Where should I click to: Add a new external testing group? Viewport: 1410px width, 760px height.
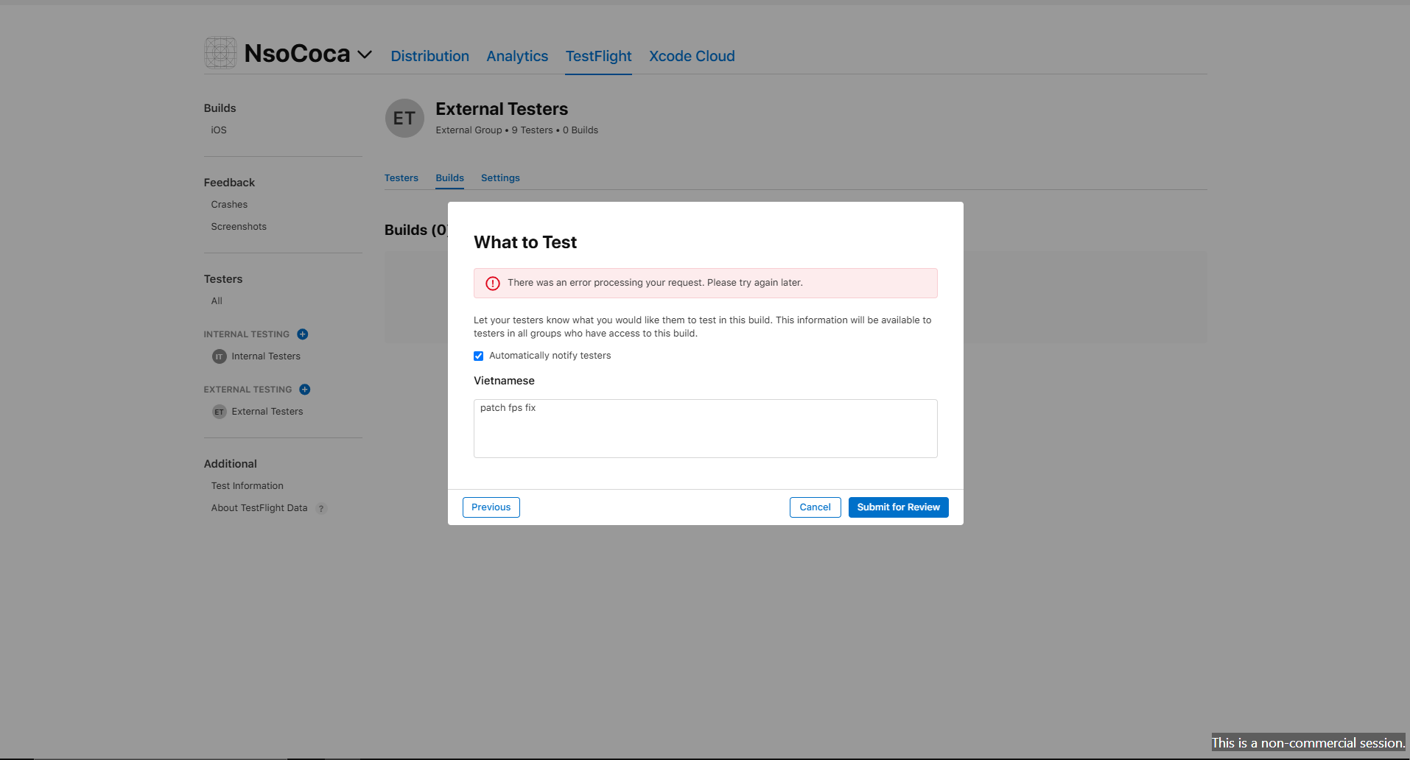pos(304,390)
